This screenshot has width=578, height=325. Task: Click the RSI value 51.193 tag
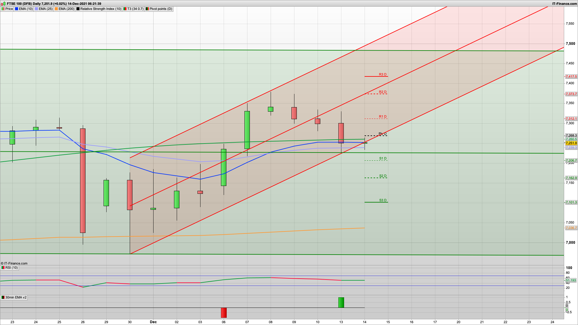tap(571, 280)
